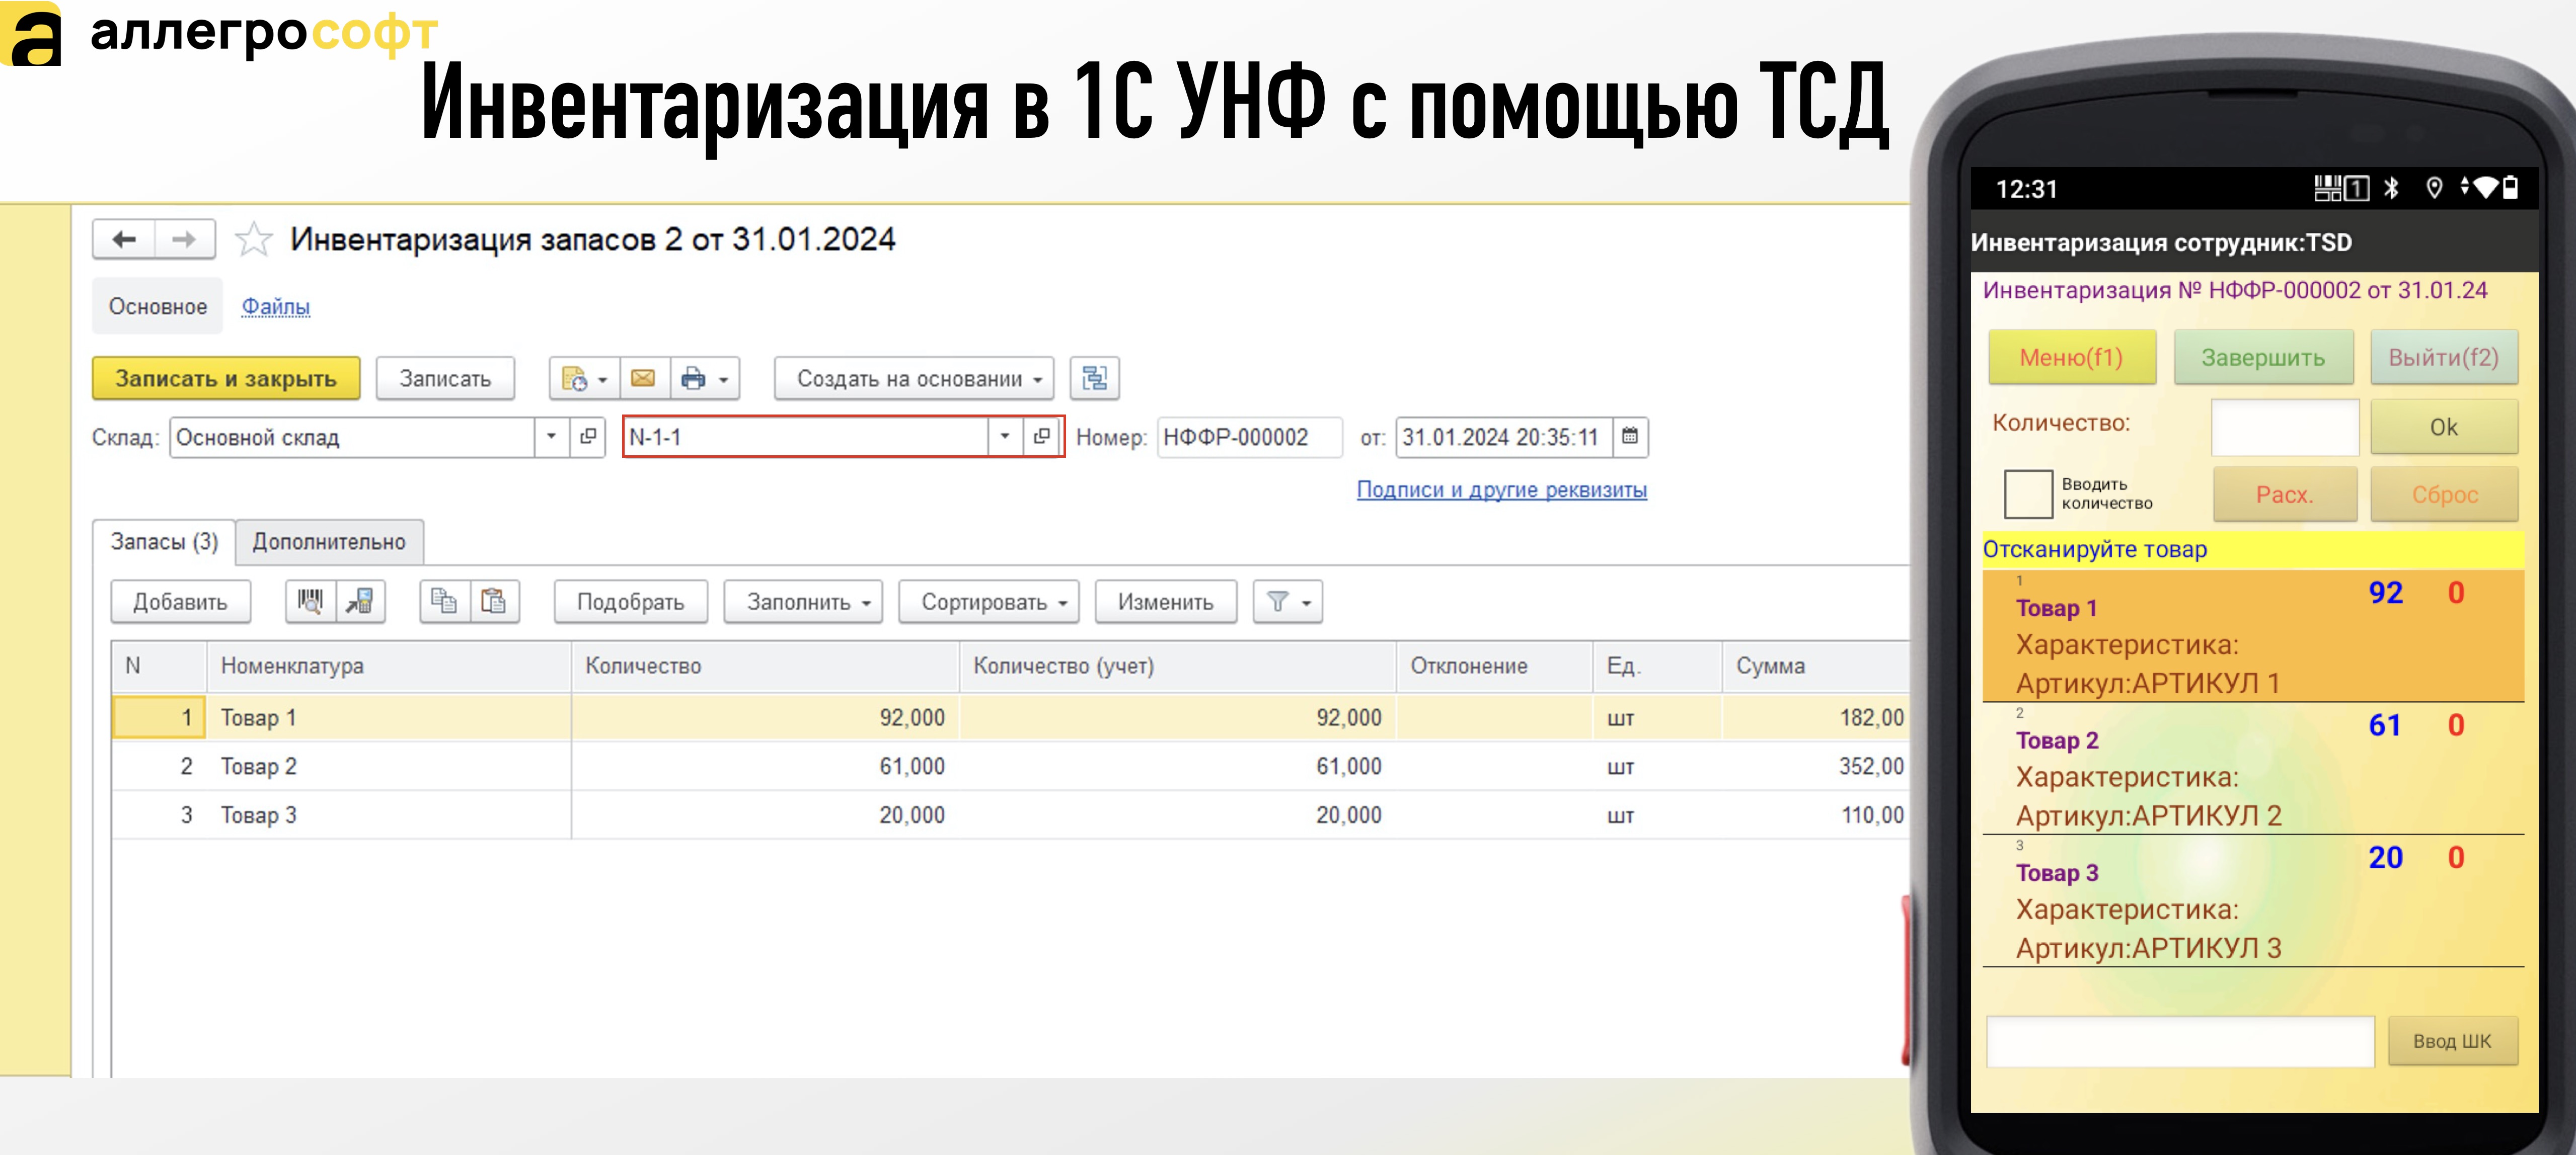Switch to the Основное section
Screen dimensions: 2576x1155
click(158, 307)
